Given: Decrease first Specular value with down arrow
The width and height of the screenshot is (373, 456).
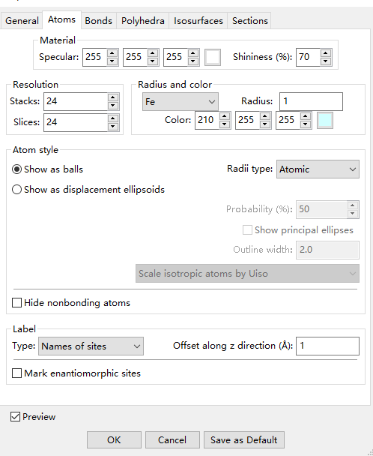Looking at the screenshot, I should tap(112, 61).
